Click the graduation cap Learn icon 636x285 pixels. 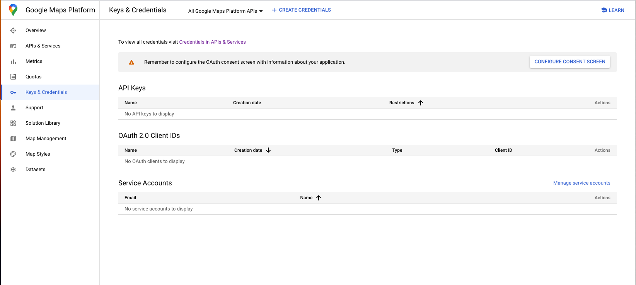[x=604, y=10]
